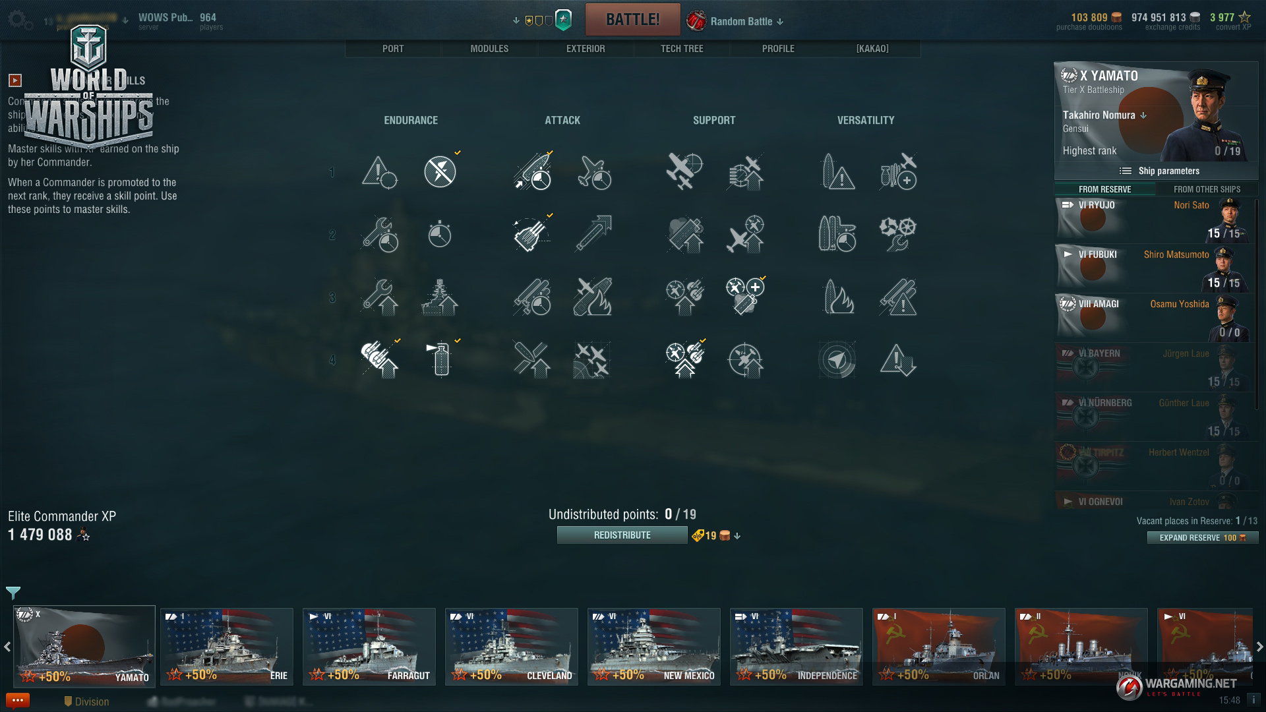Screen dimensions: 1266x712
Task: Switch to FROM OTHER SHIPS tab
Action: coord(1207,189)
